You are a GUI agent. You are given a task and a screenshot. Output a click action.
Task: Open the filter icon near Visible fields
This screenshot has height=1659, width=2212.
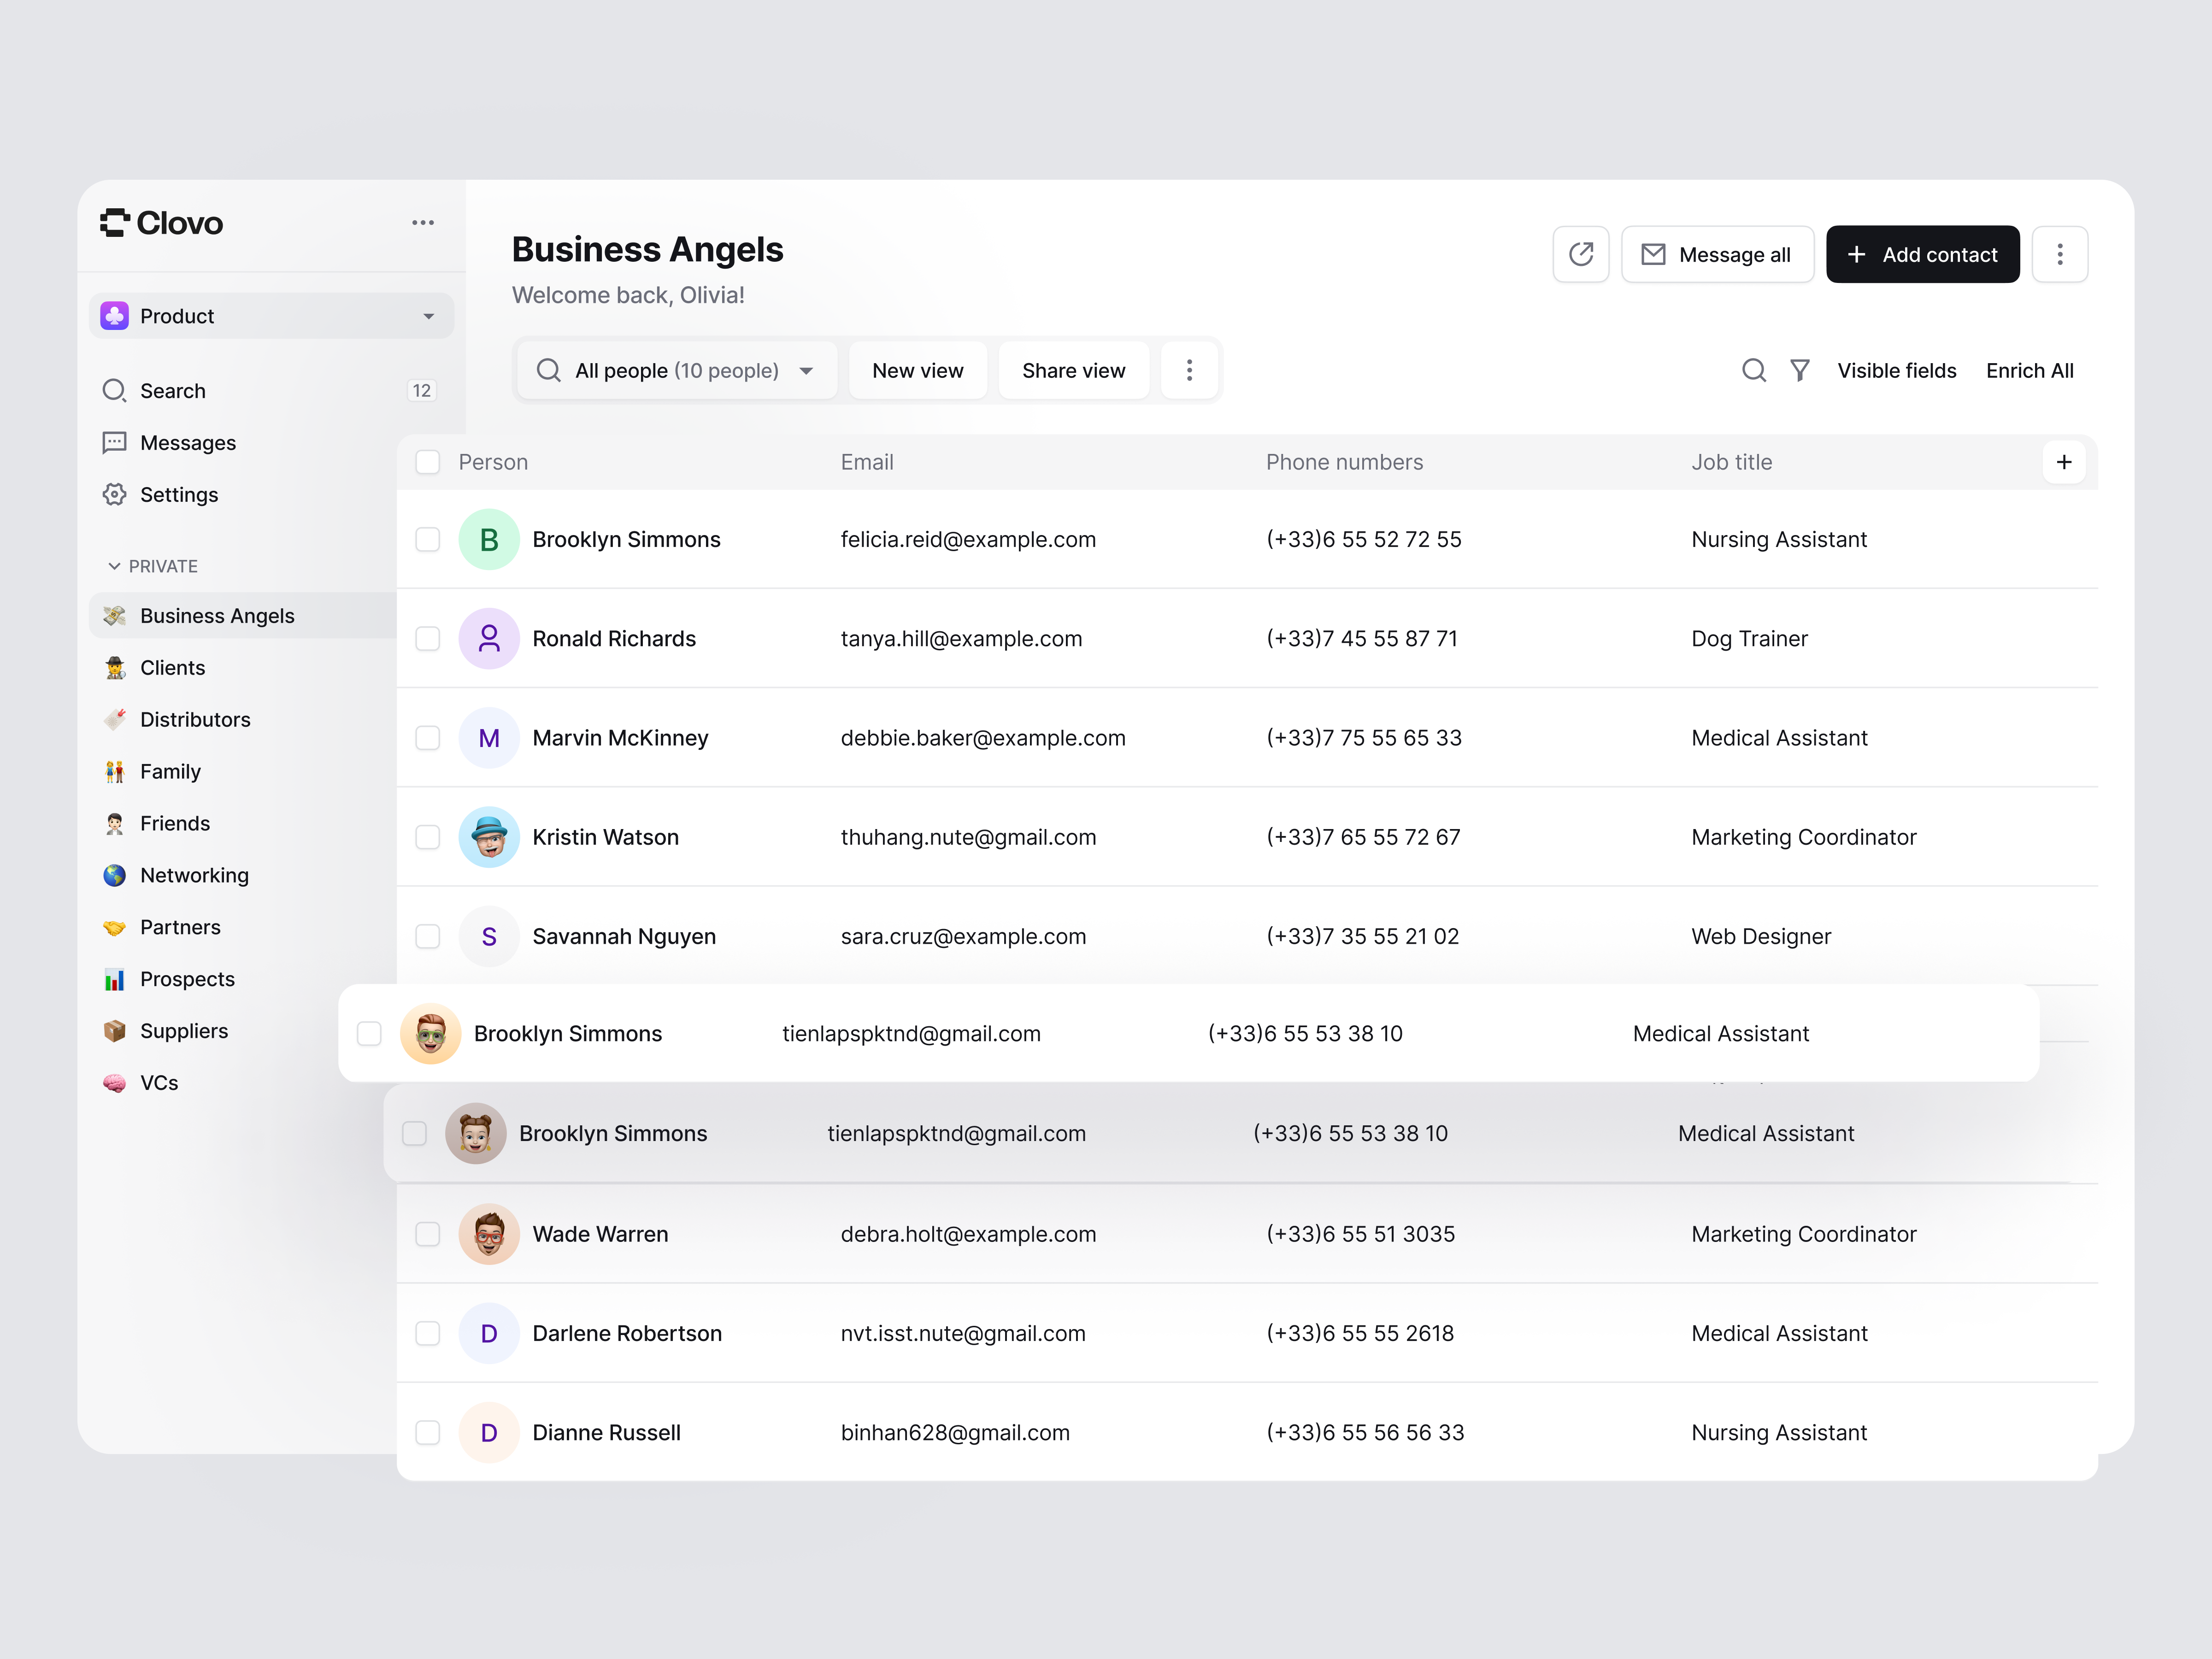(x=1800, y=370)
